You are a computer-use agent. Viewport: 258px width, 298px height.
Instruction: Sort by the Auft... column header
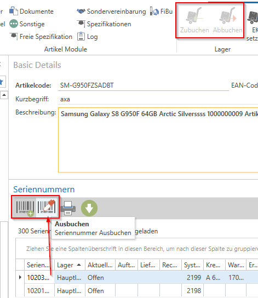coord(127,265)
